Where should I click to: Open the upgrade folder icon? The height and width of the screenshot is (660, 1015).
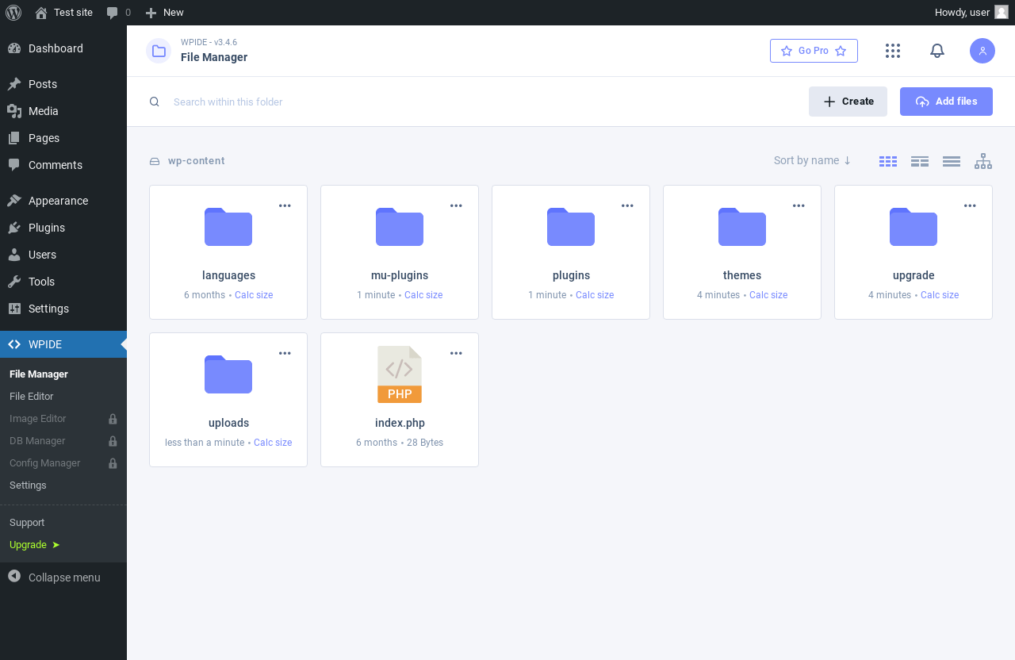(x=913, y=227)
